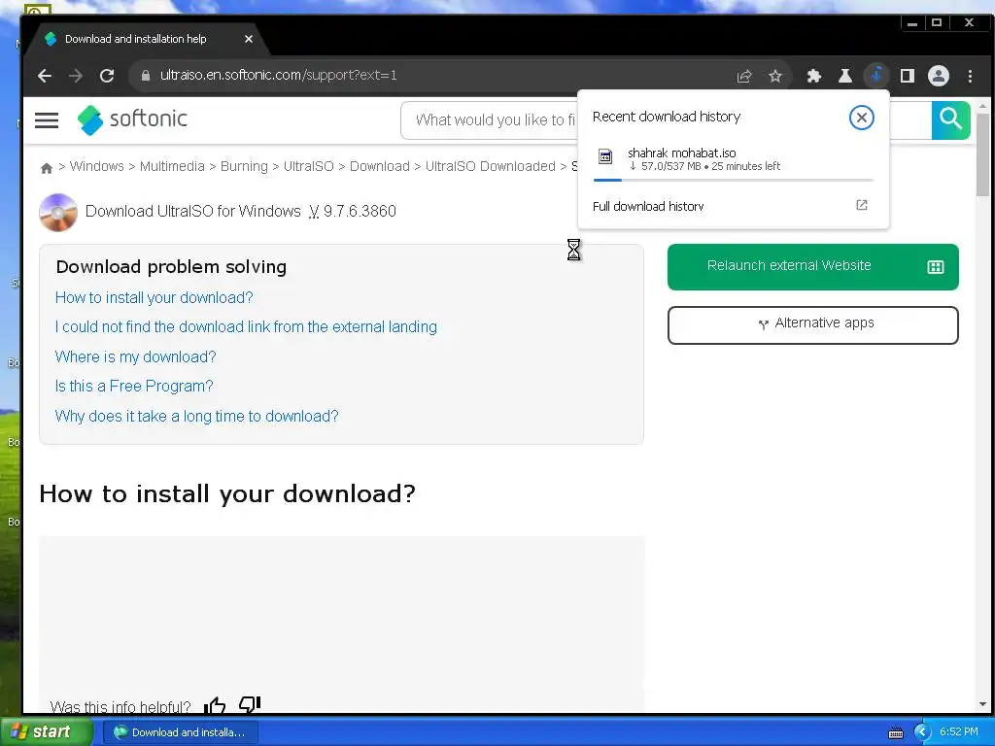The image size is (995, 746).
Task: Select the Chrome taskbar button
Action: click(x=180, y=732)
